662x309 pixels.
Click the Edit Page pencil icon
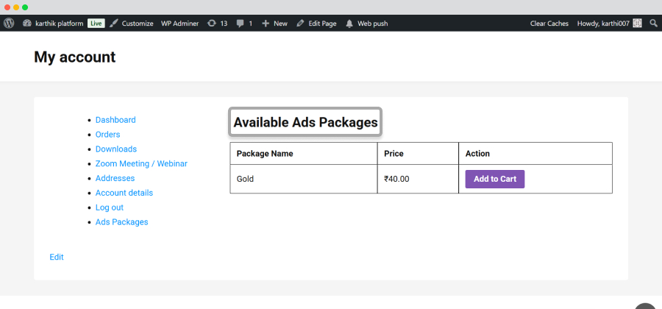pos(300,24)
